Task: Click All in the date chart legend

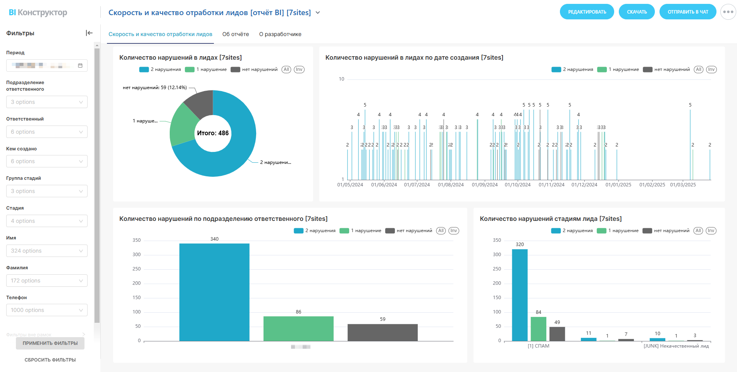Action: (x=699, y=69)
